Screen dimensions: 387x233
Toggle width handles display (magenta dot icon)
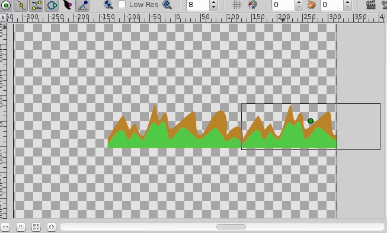coord(68,5)
